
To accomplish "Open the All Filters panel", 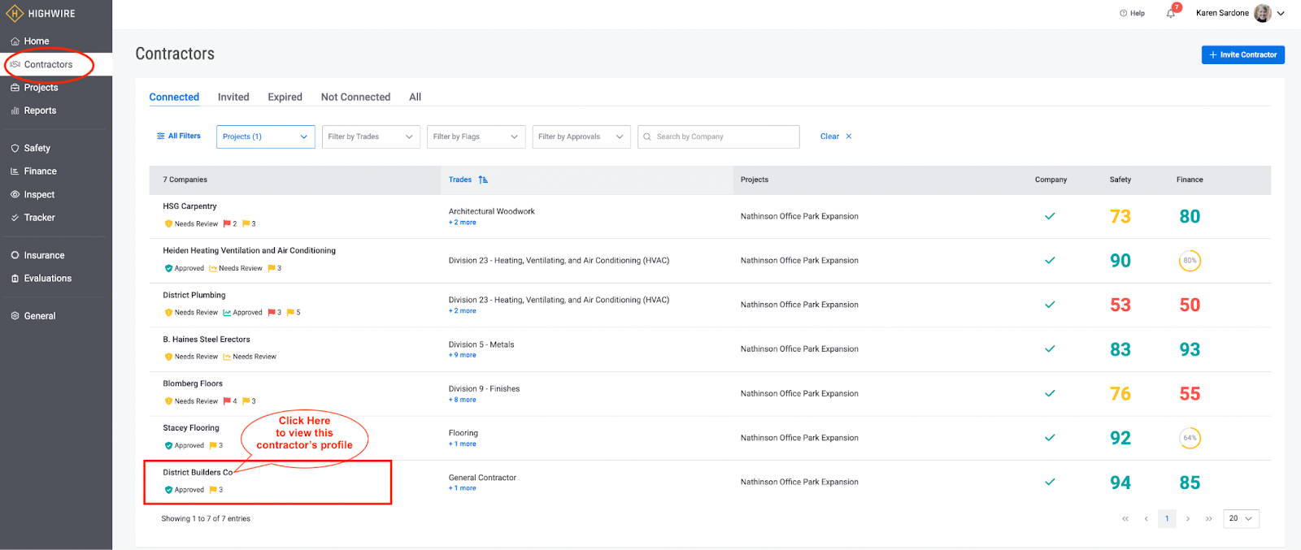I will (179, 136).
